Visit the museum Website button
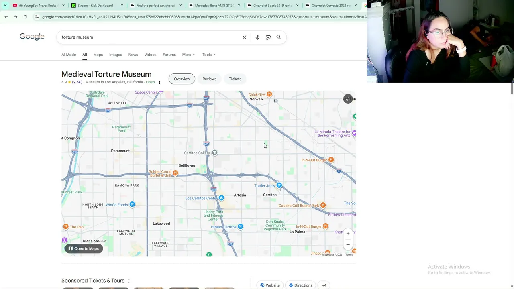 (270, 285)
